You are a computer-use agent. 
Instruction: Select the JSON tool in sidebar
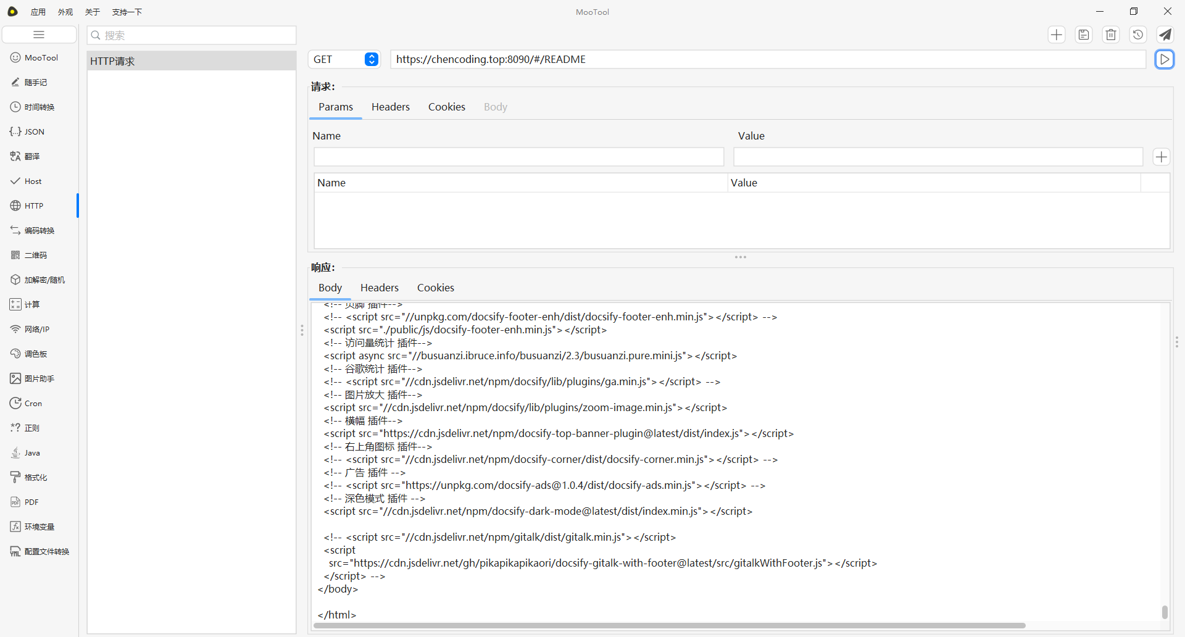point(34,131)
